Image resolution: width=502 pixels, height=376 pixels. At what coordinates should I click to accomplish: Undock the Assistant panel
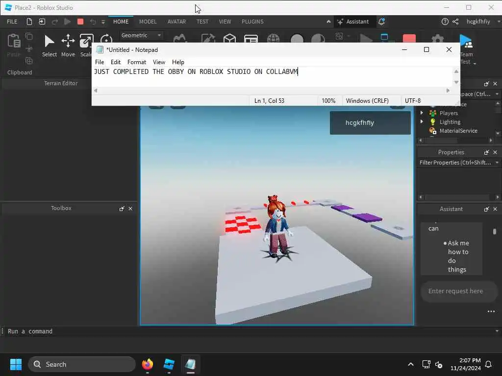(487, 209)
